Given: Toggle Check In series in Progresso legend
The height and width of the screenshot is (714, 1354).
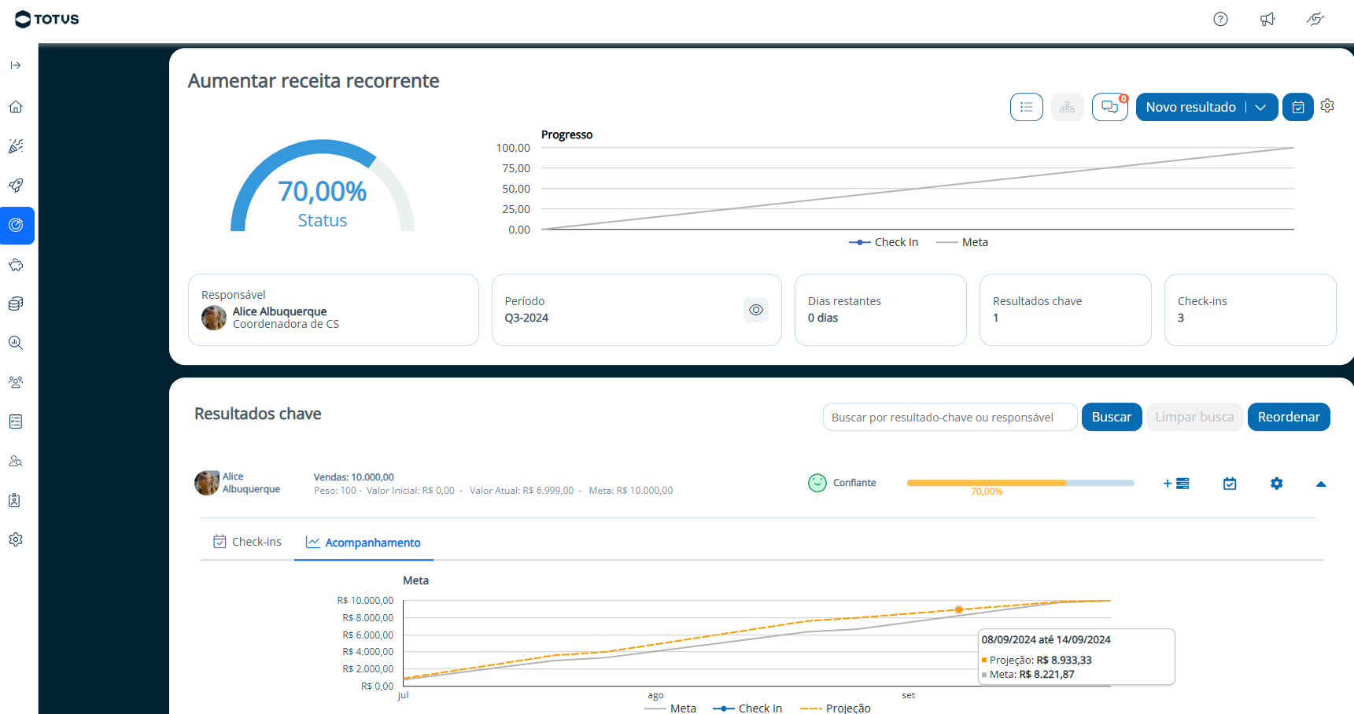Looking at the screenshot, I should [884, 242].
